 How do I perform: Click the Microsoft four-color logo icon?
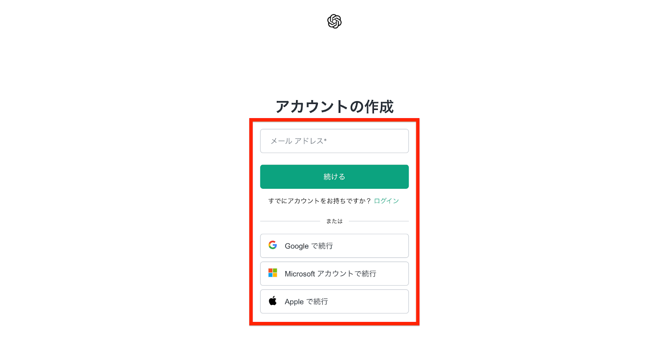(273, 273)
